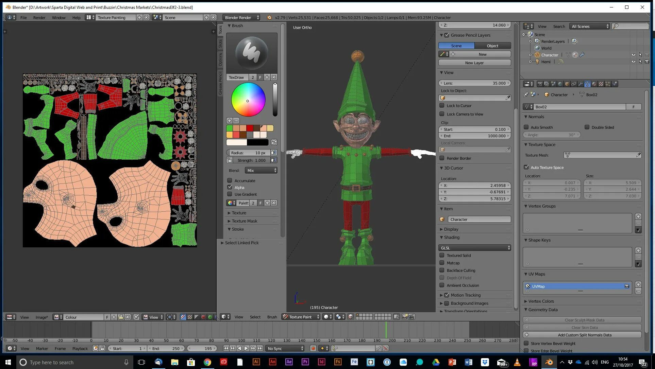Enable the Backface Culling option
Screen dimensions: 655x369
(x=442, y=270)
